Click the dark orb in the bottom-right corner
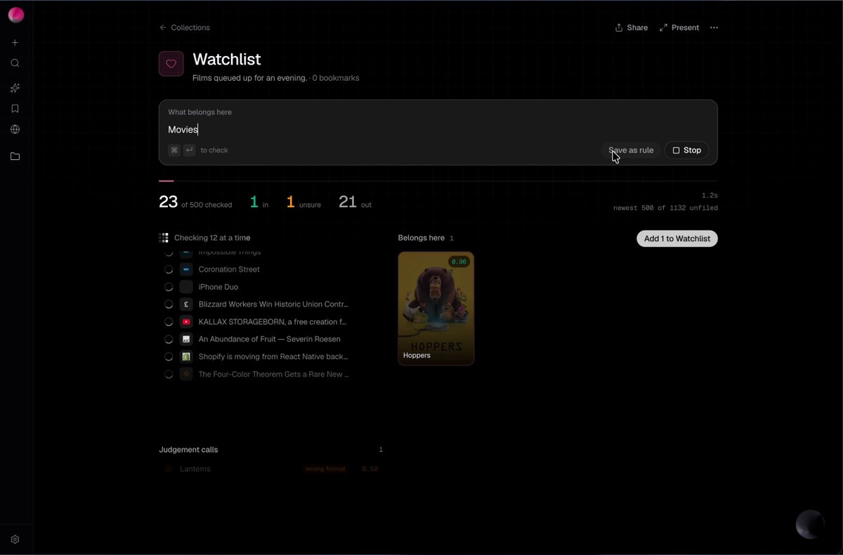This screenshot has width=843, height=555. [x=809, y=524]
